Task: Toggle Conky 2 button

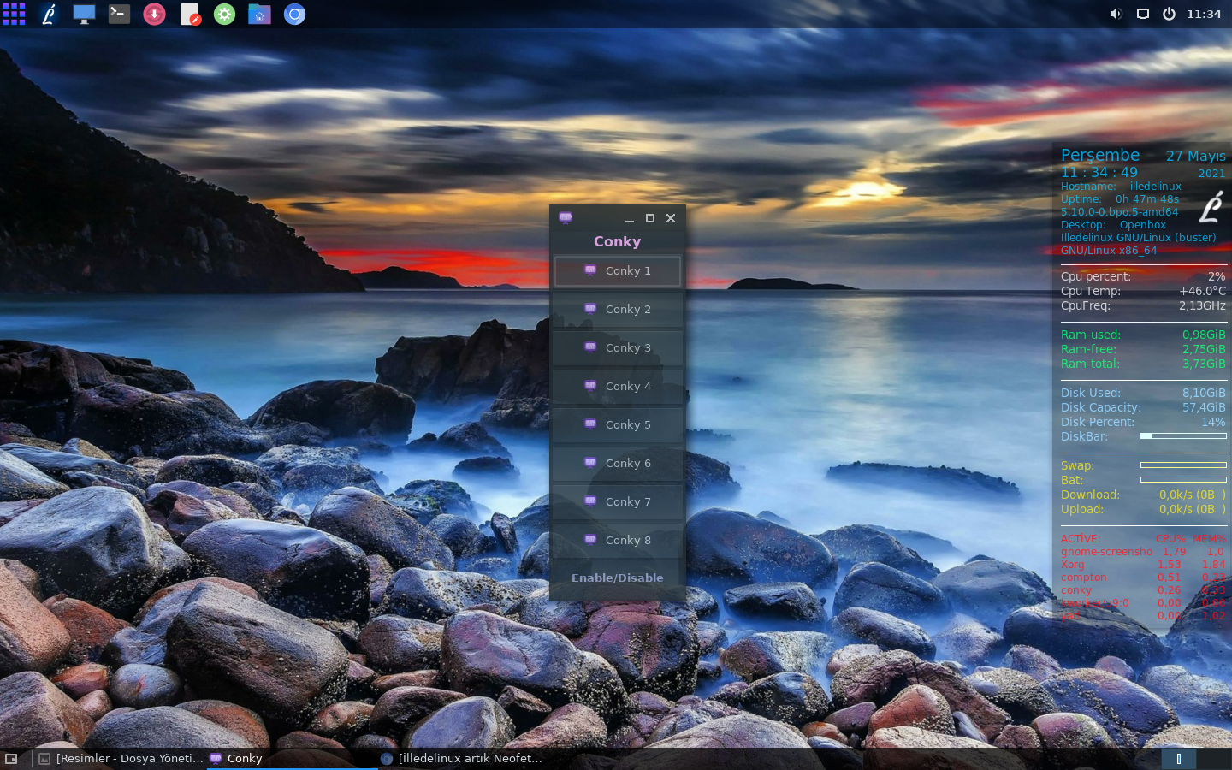Action: click(618, 310)
